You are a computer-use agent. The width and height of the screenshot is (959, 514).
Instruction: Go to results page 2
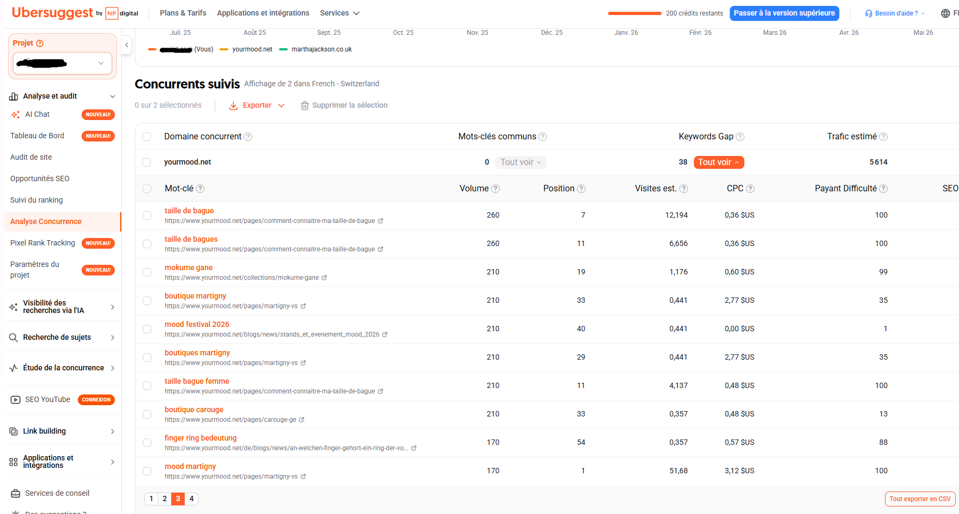click(x=165, y=499)
